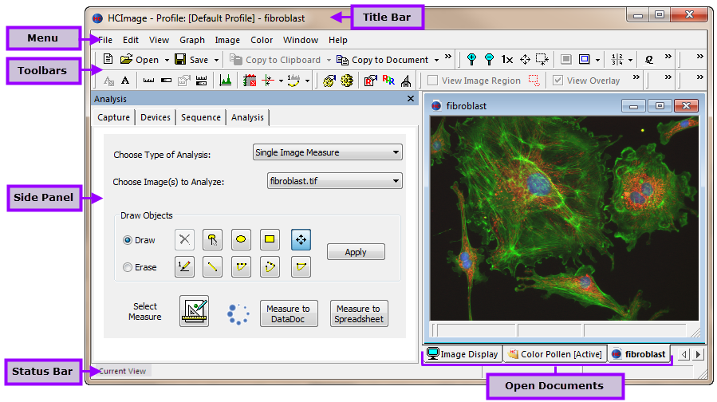Open the Color menu

click(x=262, y=40)
